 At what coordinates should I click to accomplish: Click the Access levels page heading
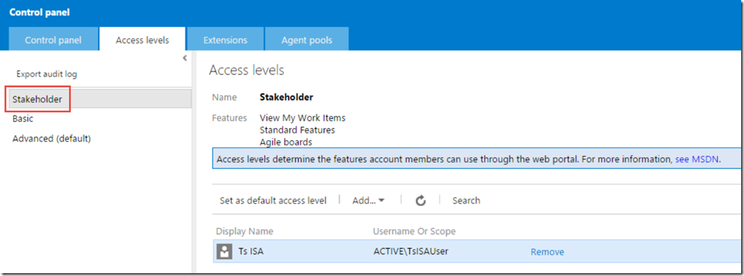click(246, 71)
